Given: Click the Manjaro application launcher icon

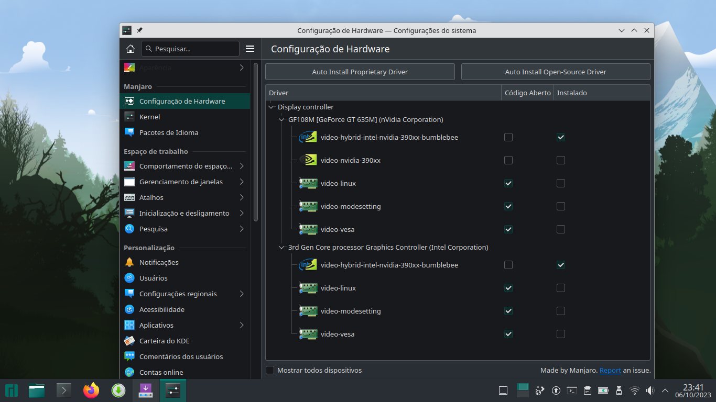Looking at the screenshot, I should (12, 390).
